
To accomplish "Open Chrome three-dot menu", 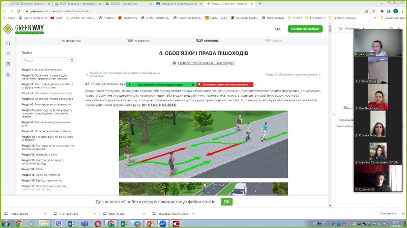I will pyautogui.click(x=402, y=10).
